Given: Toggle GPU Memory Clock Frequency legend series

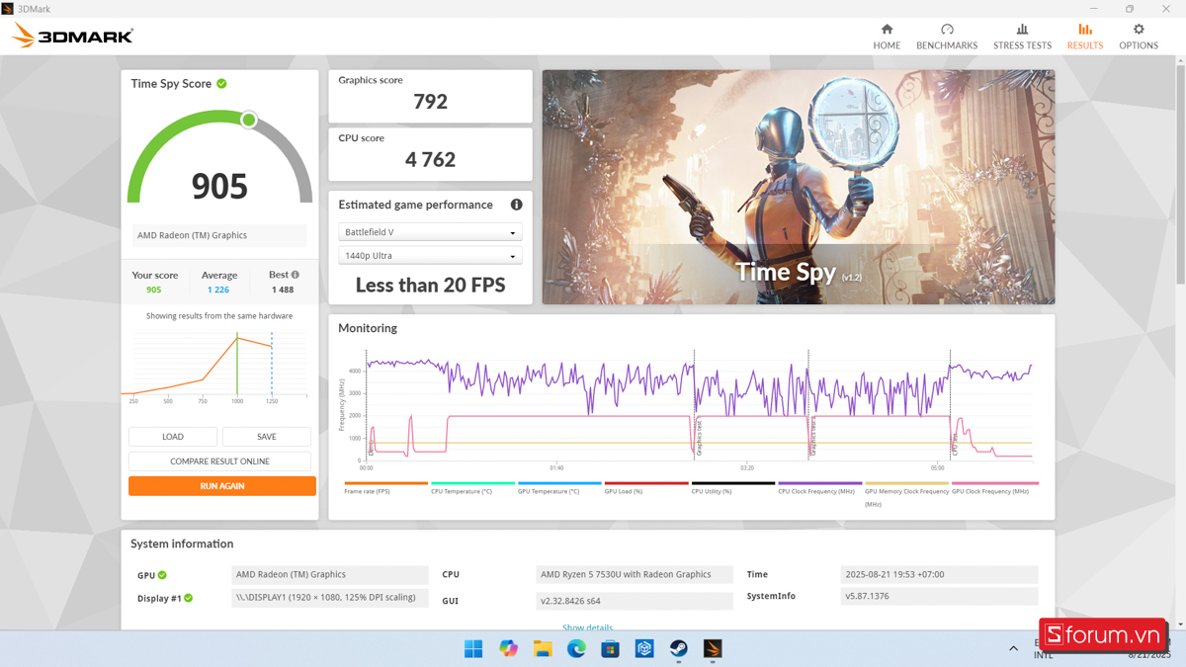Looking at the screenshot, I should click(x=906, y=494).
